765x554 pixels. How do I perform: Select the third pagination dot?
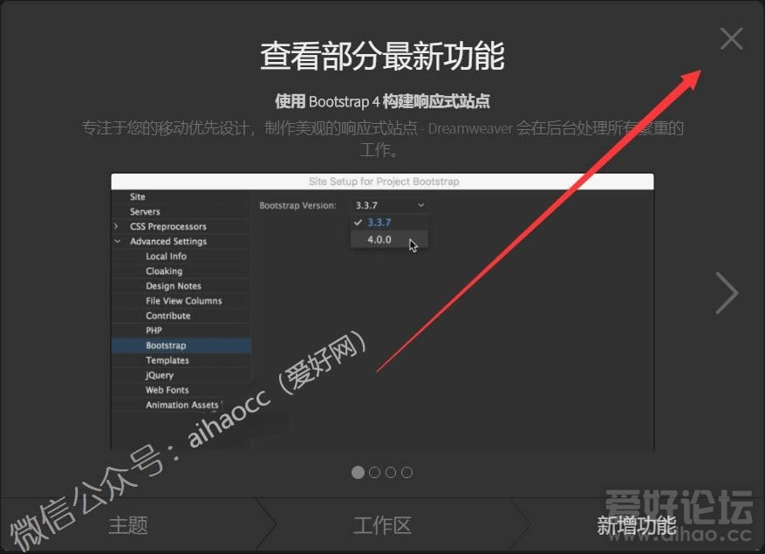click(x=391, y=472)
